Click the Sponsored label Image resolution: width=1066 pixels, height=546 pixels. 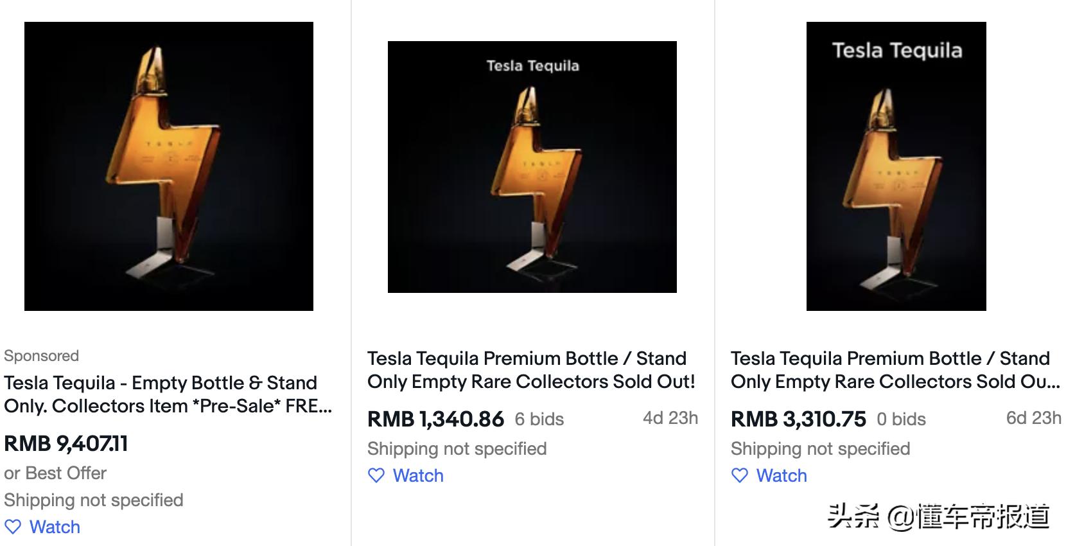pos(41,356)
